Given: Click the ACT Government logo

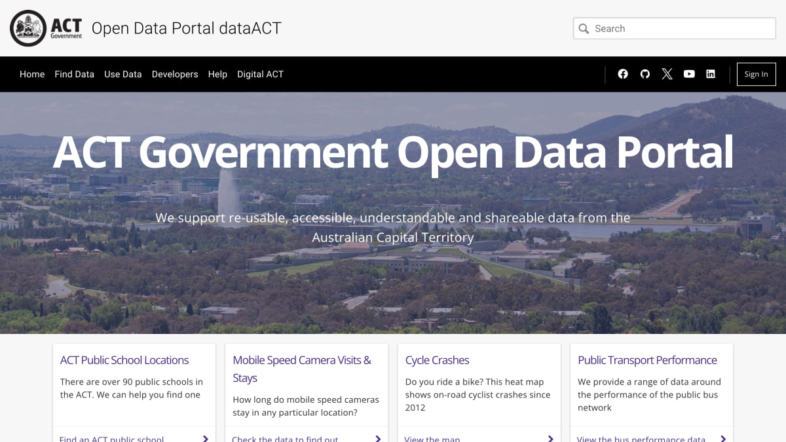Looking at the screenshot, I should click(47, 28).
